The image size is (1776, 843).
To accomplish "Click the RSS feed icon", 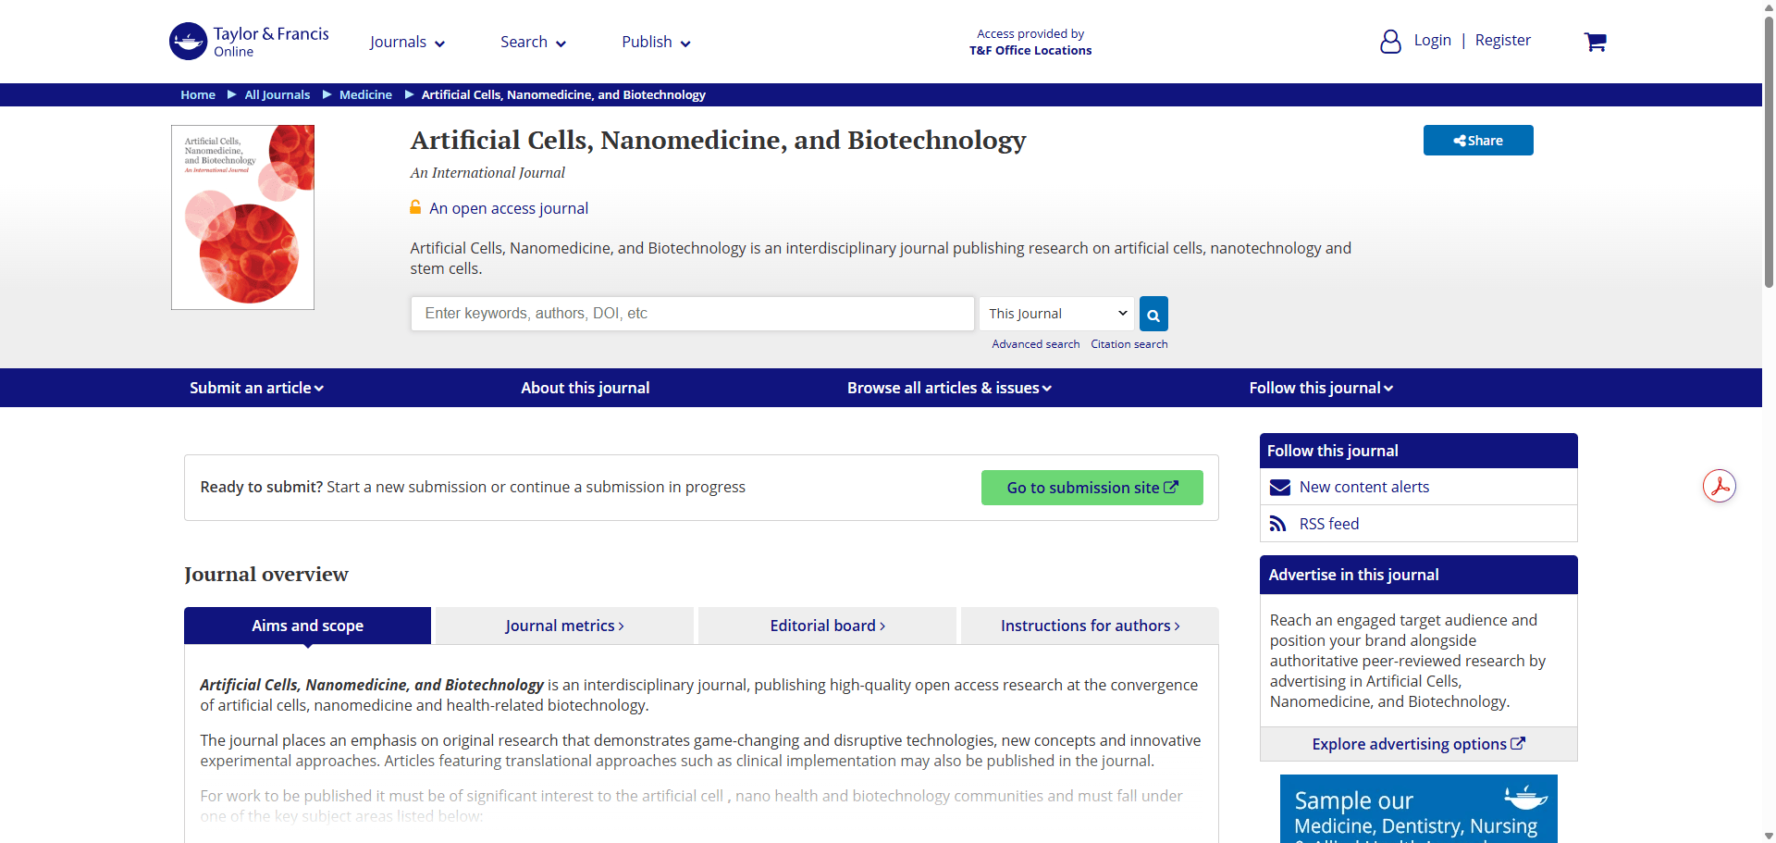I will (x=1278, y=524).
